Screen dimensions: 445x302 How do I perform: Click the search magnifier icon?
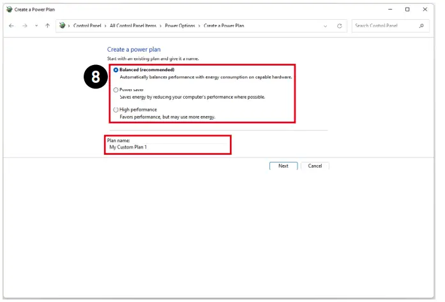click(x=421, y=25)
